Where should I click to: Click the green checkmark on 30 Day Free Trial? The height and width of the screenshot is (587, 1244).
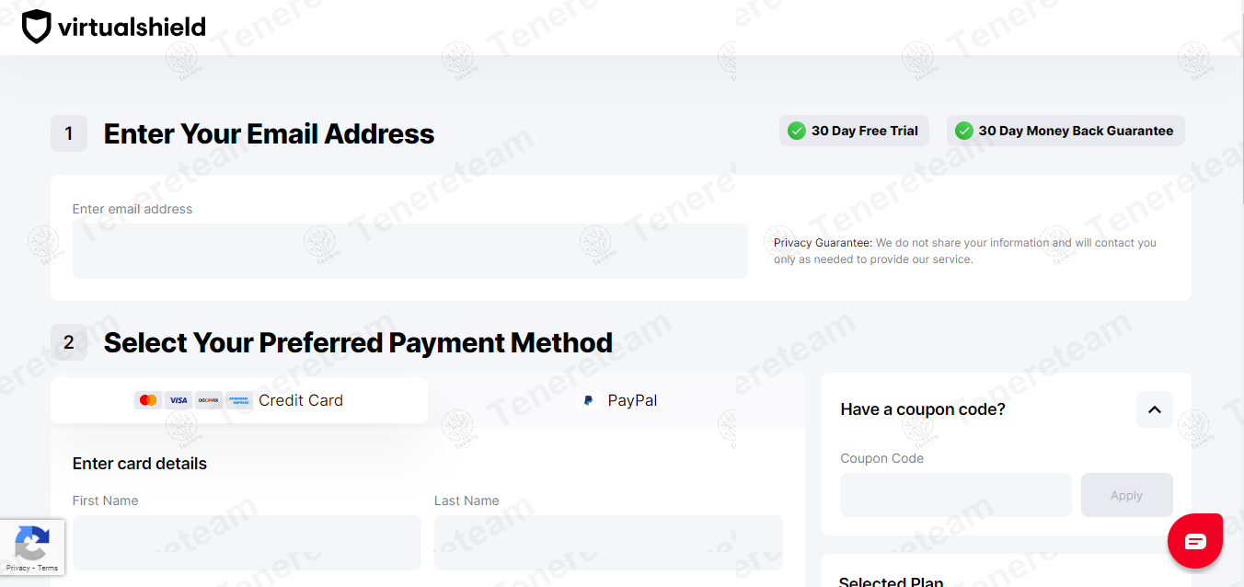(797, 131)
